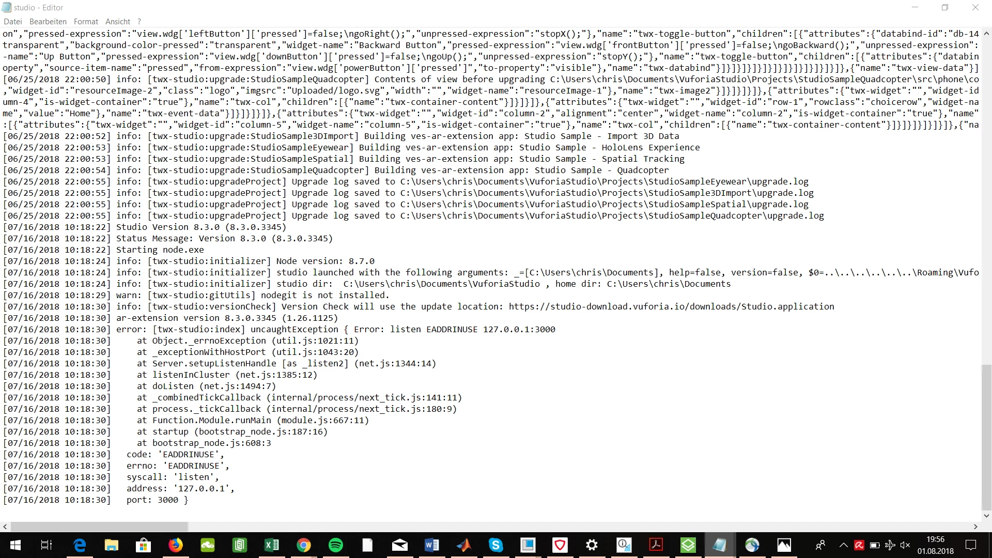
Task: Click the horizontal scrollbar thumb
Action: (99, 526)
